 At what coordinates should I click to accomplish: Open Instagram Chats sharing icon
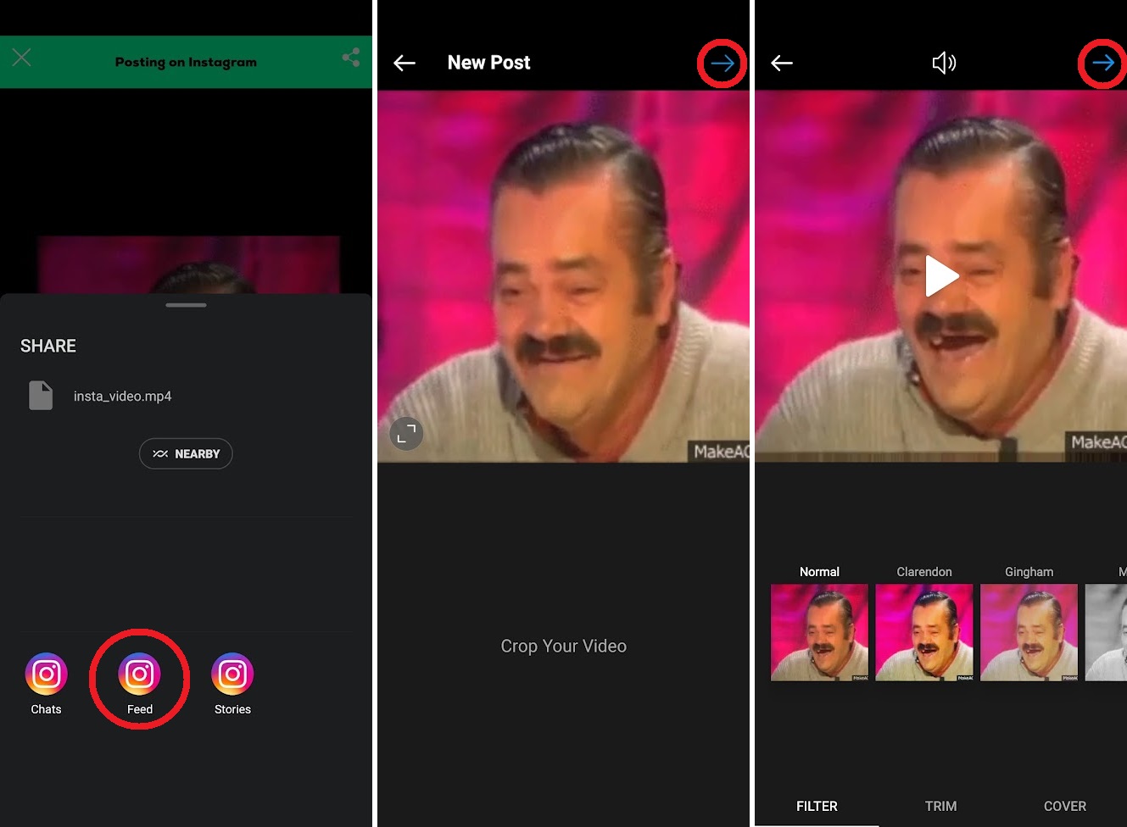pos(46,674)
